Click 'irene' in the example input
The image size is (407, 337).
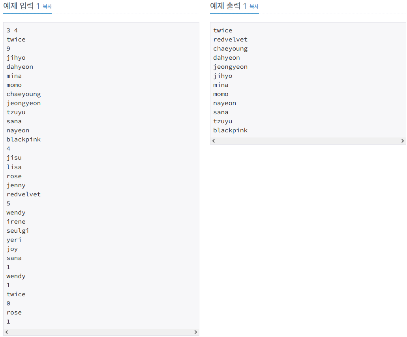[x=16, y=222]
